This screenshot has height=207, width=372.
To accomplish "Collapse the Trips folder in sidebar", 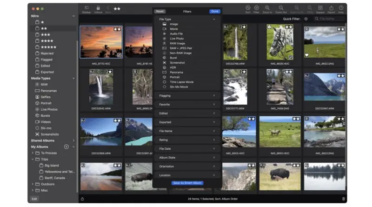I will tap(33, 159).
